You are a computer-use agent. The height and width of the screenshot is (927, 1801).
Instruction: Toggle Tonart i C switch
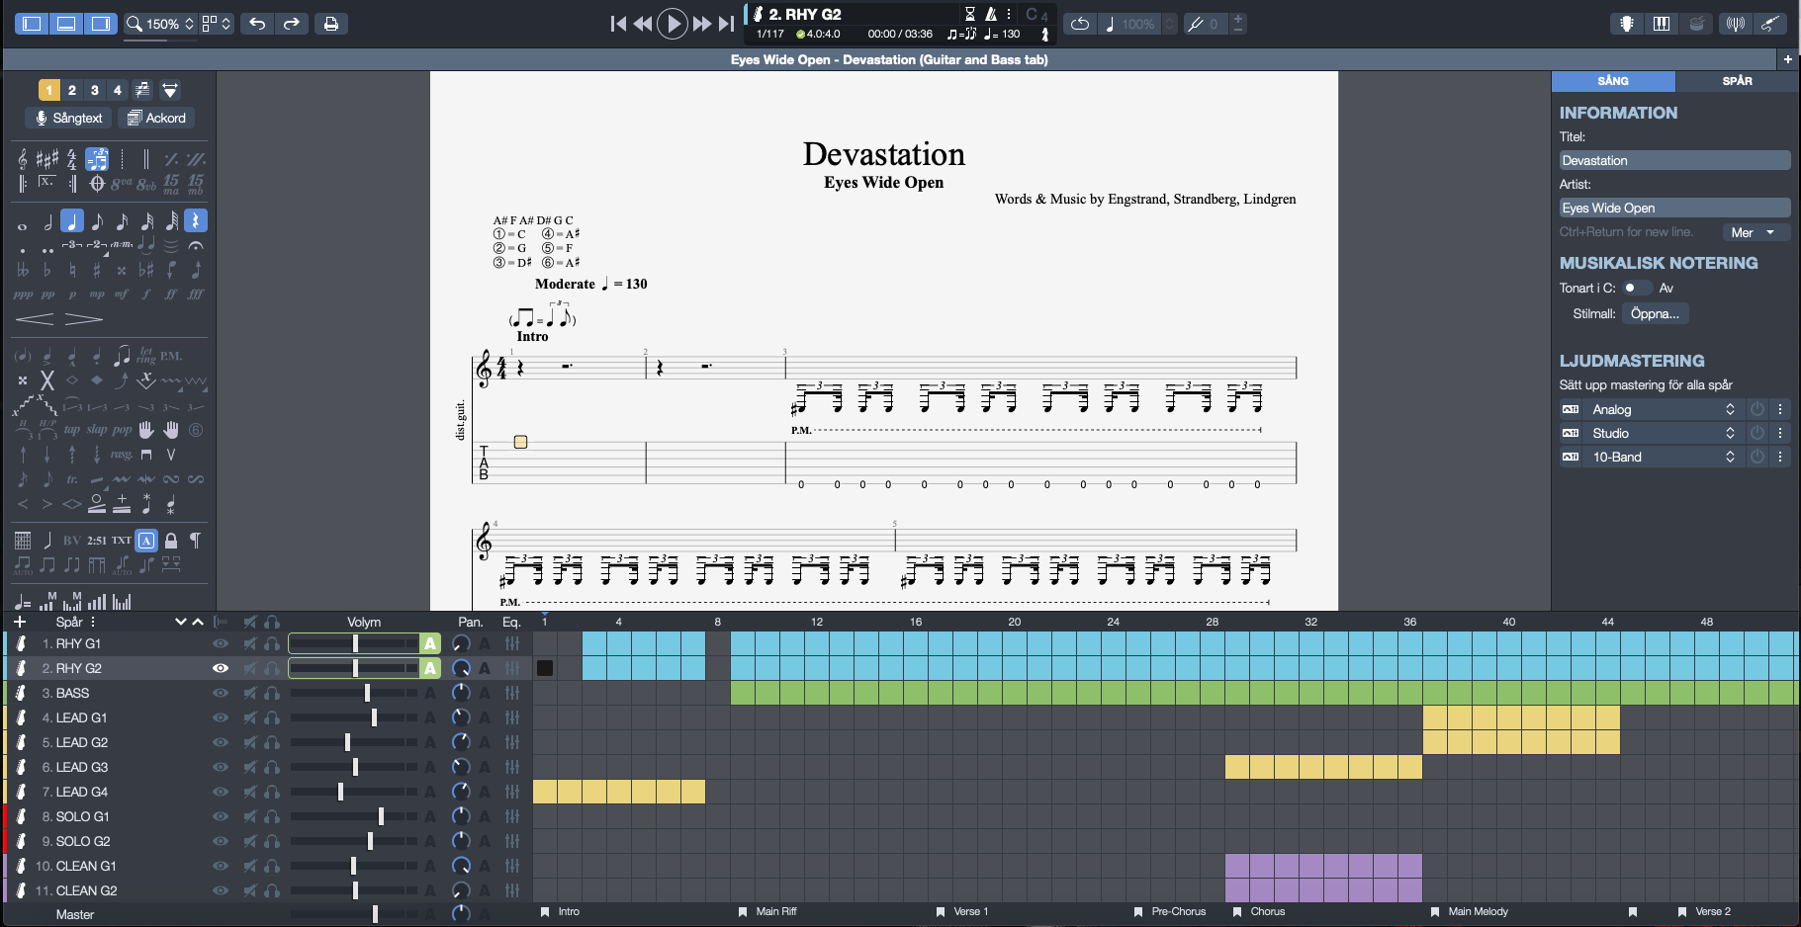pyautogui.click(x=1636, y=288)
